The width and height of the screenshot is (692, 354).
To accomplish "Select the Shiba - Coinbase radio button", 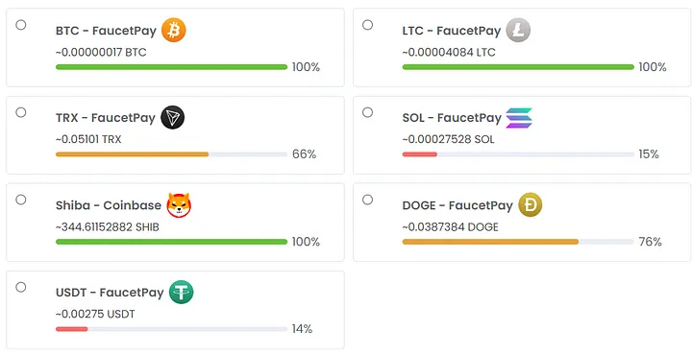I will (x=21, y=200).
